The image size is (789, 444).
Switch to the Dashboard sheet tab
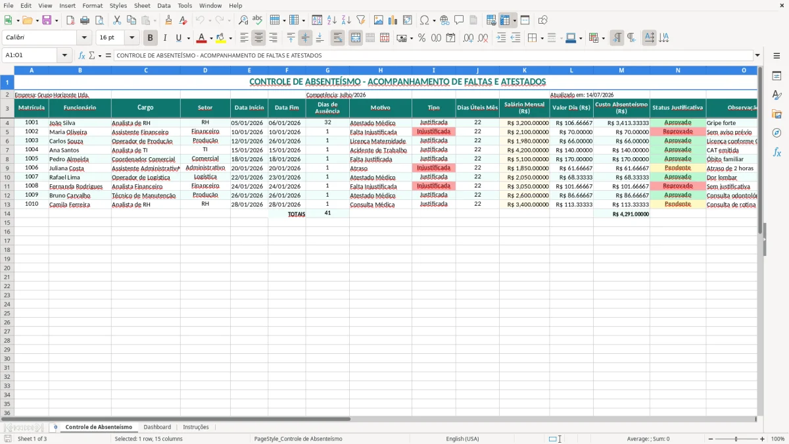click(157, 428)
